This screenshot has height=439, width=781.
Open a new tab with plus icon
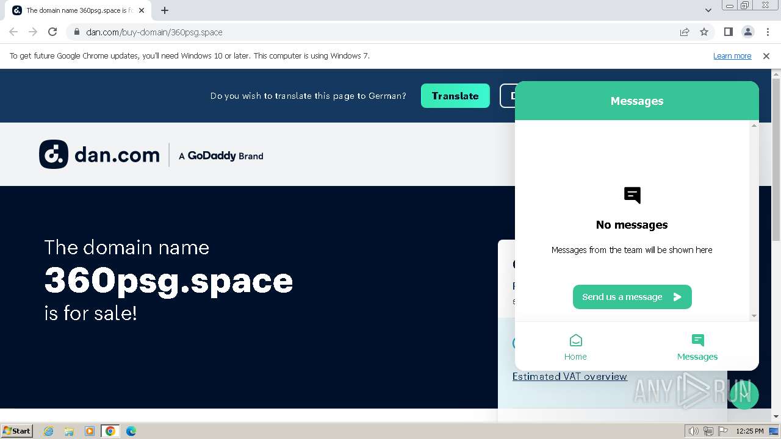(x=165, y=10)
